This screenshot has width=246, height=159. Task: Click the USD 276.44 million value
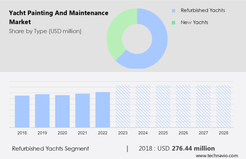pyautogui.click(x=187, y=149)
